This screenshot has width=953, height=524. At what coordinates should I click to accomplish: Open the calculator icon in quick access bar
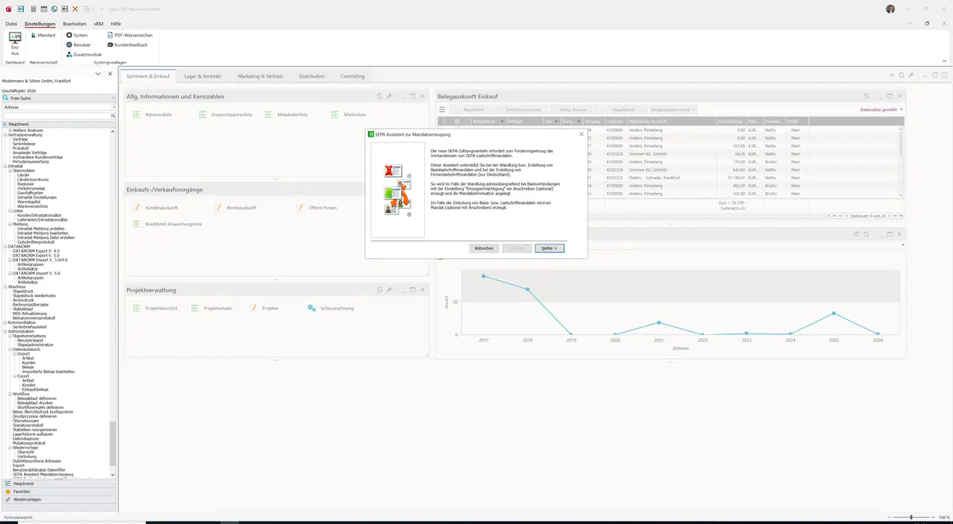click(x=33, y=9)
